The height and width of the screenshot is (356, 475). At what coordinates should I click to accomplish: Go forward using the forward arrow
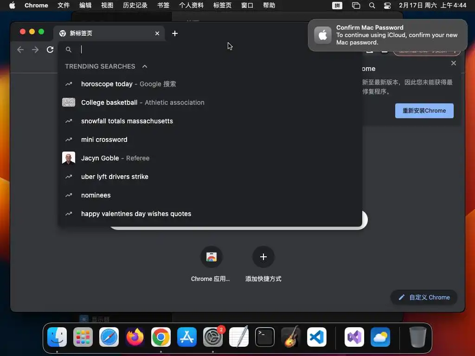[x=35, y=50]
